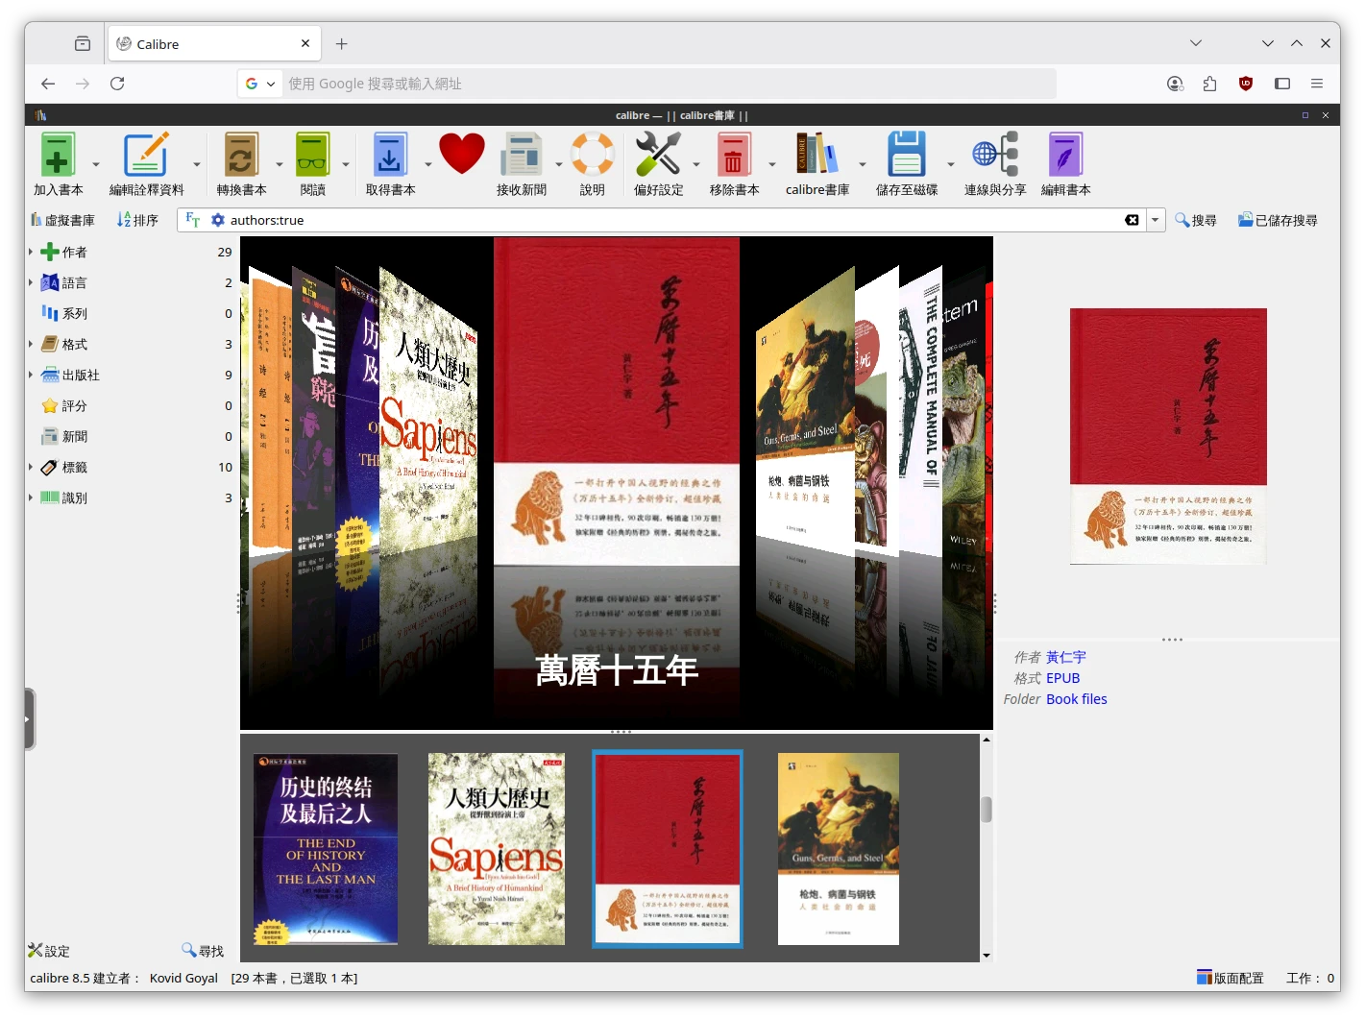The width and height of the screenshot is (1365, 1019).
Task: Click the Add books (加入書本) icon
Action: [x=58, y=156]
